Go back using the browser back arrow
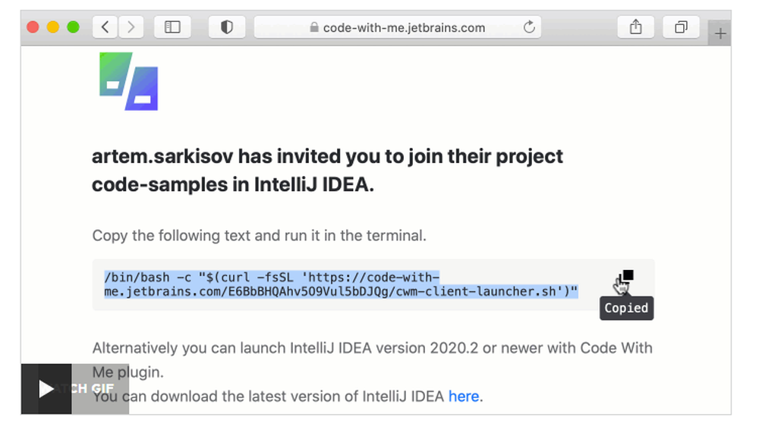 105,27
